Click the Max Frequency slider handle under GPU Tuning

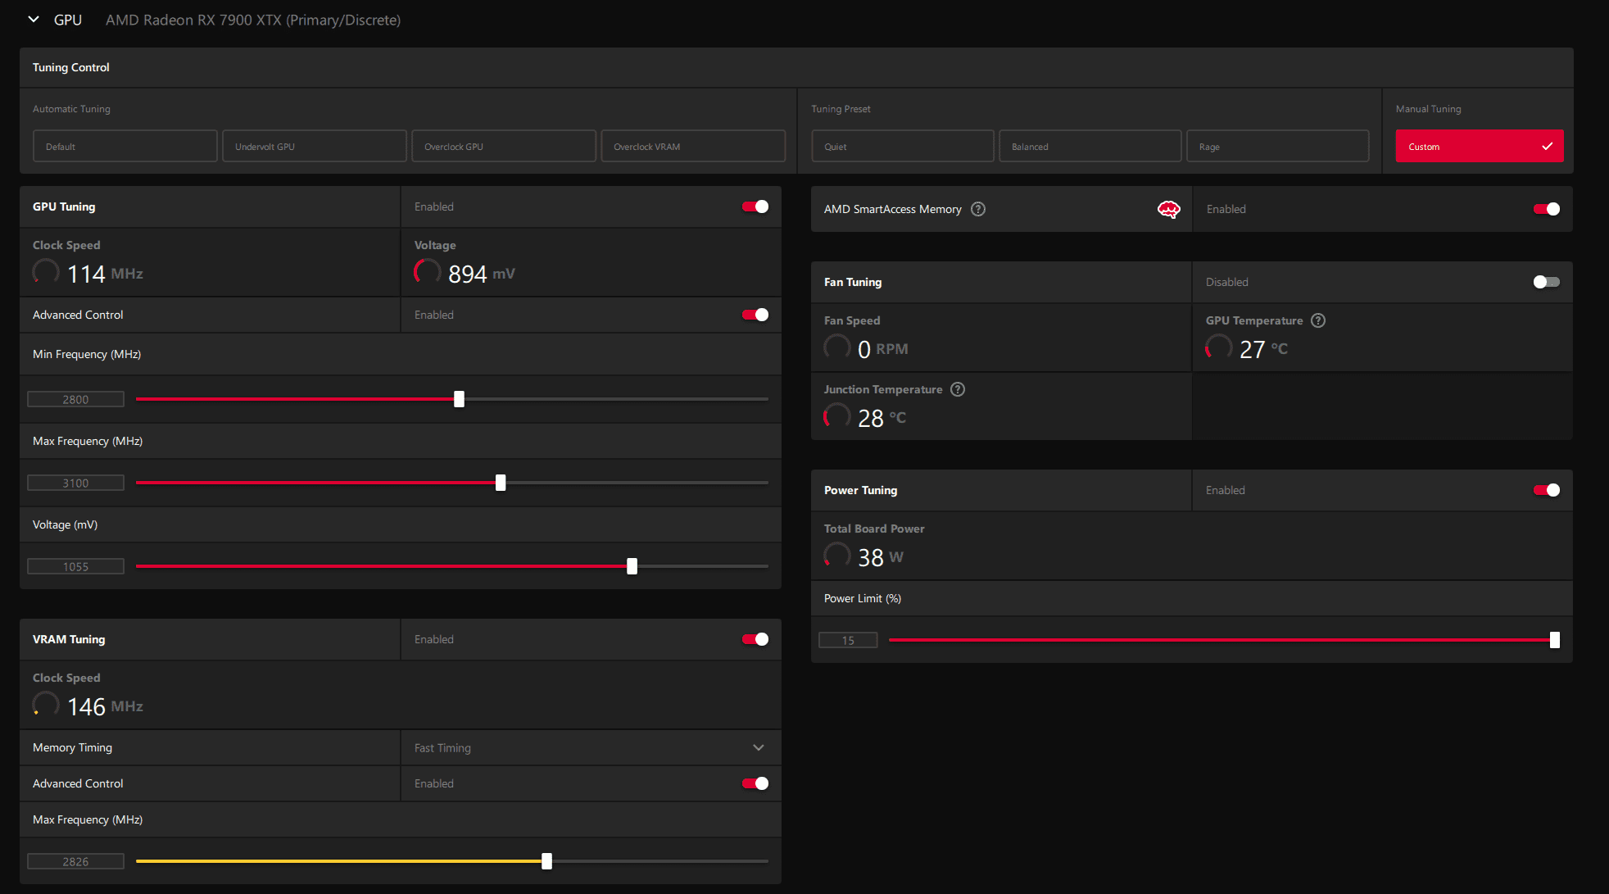coord(501,483)
